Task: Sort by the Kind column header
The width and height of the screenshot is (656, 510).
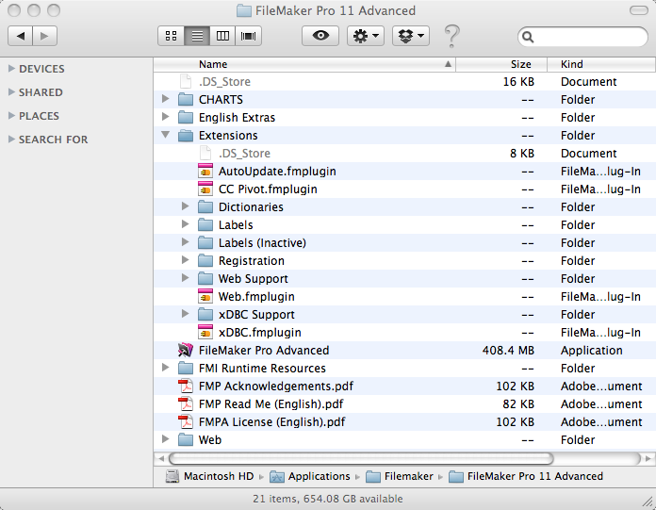Action: (601, 64)
